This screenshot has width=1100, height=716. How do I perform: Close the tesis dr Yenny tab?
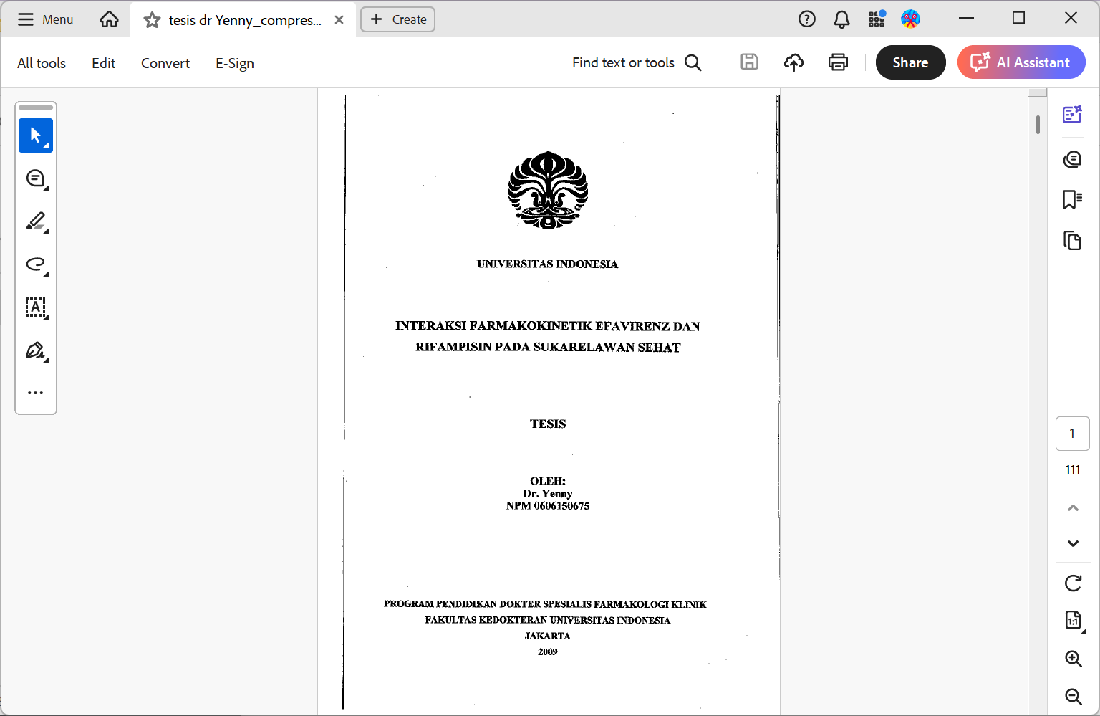[x=339, y=20]
